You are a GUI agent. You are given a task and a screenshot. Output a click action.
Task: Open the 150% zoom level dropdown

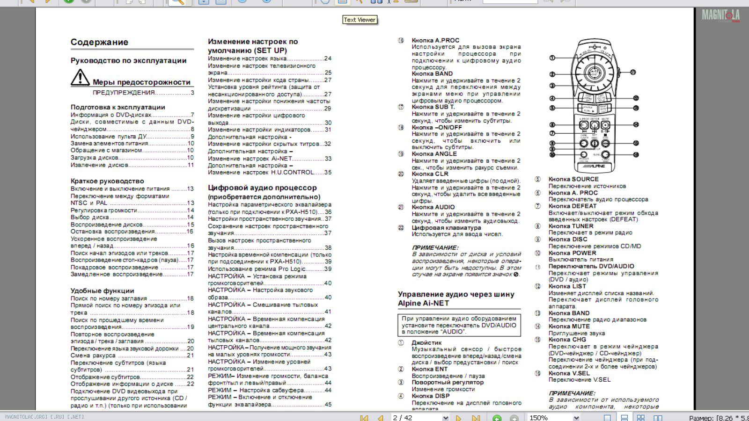pos(576,418)
